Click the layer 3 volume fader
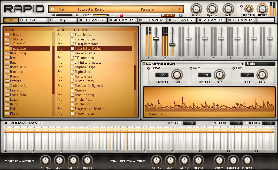This screenshot has height=170, width=278. coord(188,39)
